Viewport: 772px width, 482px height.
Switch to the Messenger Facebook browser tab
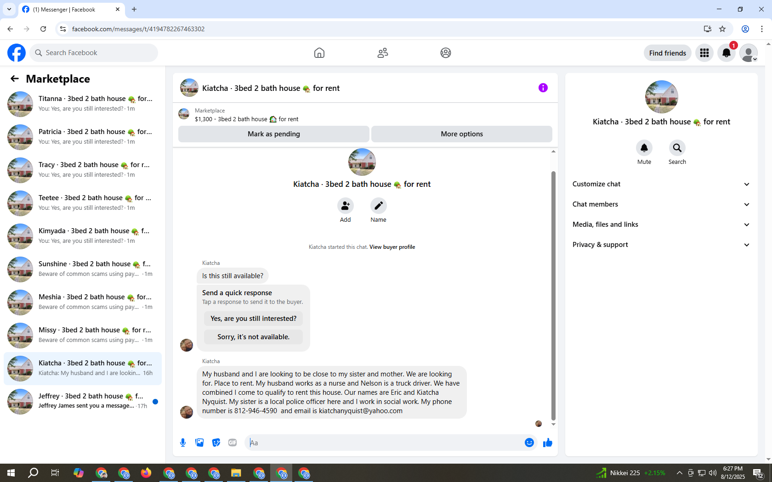[x=71, y=9]
